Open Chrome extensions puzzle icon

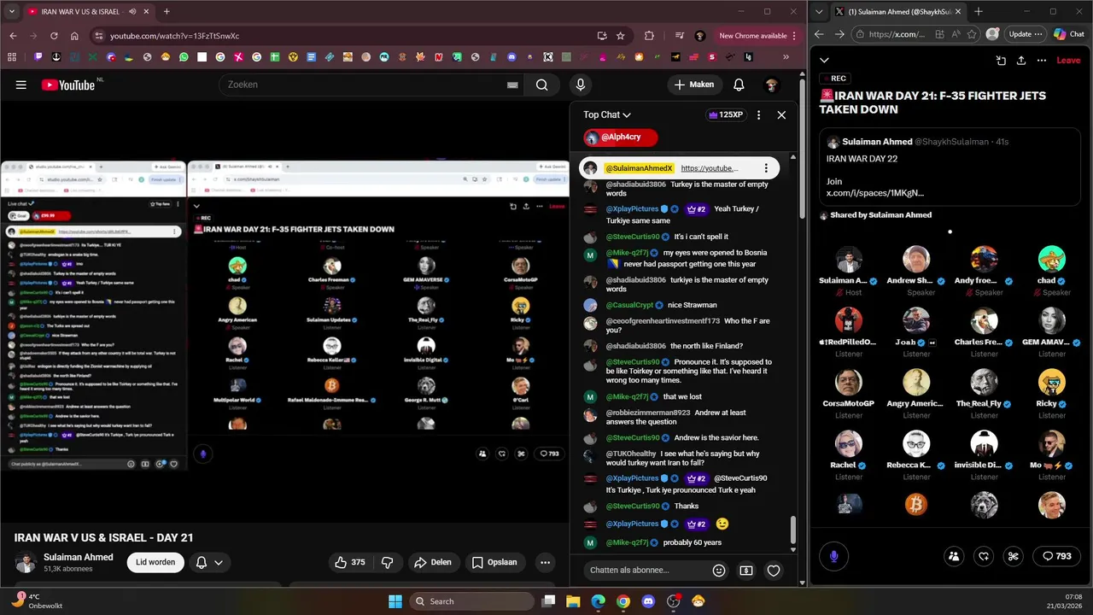[649, 36]
